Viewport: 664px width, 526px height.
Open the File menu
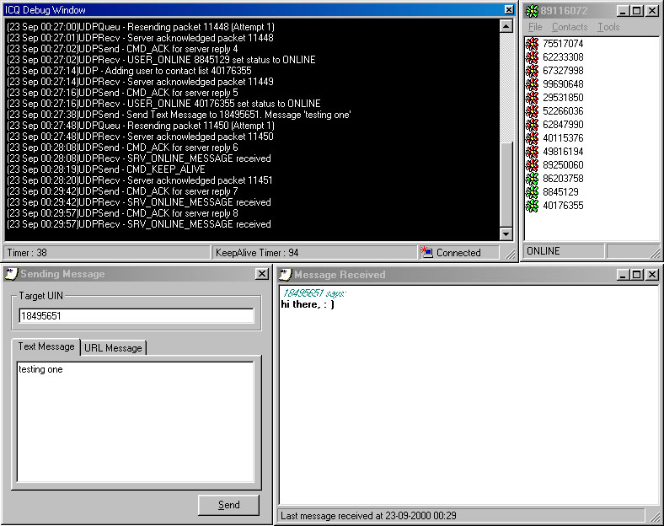pyautogui.click(x=535, y=27)
